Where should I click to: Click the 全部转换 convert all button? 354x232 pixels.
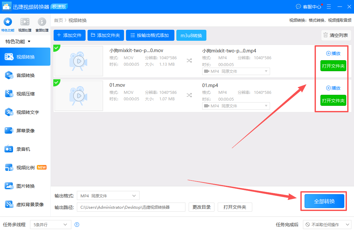click(x=324, y=201)
